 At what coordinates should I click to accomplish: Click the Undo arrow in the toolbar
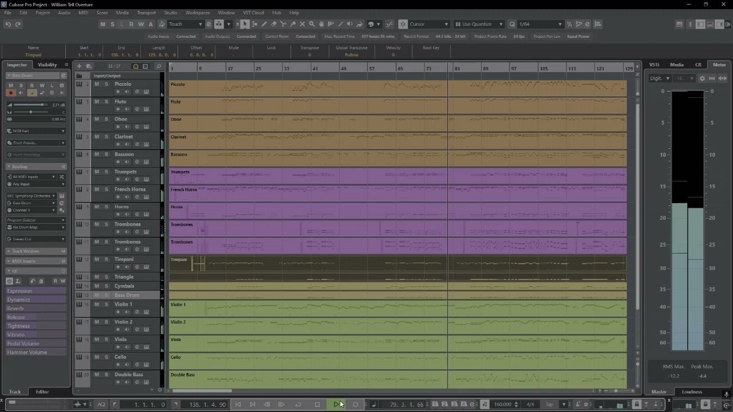[x=8, y=24]
